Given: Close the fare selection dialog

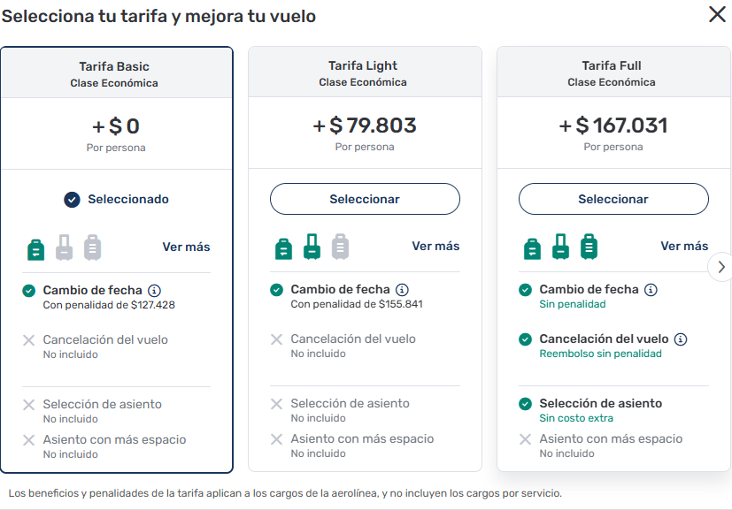Looking at the screenshot, I should click(717, 15).
